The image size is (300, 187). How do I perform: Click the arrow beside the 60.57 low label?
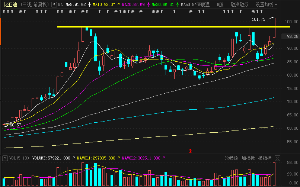point(6,125)
